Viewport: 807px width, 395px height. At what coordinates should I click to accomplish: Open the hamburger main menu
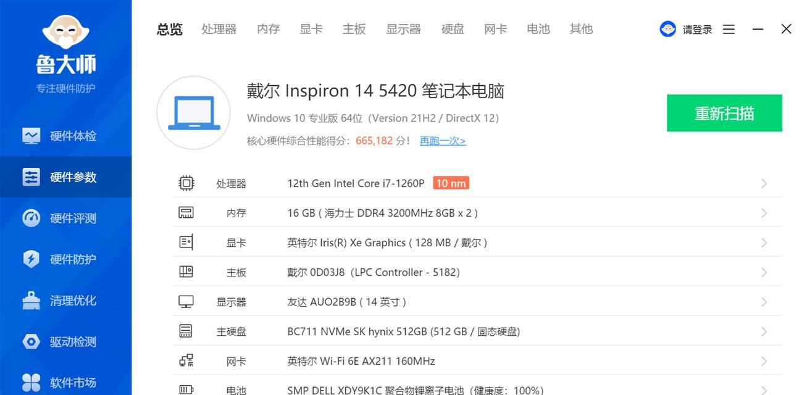[x=729, y=29]
